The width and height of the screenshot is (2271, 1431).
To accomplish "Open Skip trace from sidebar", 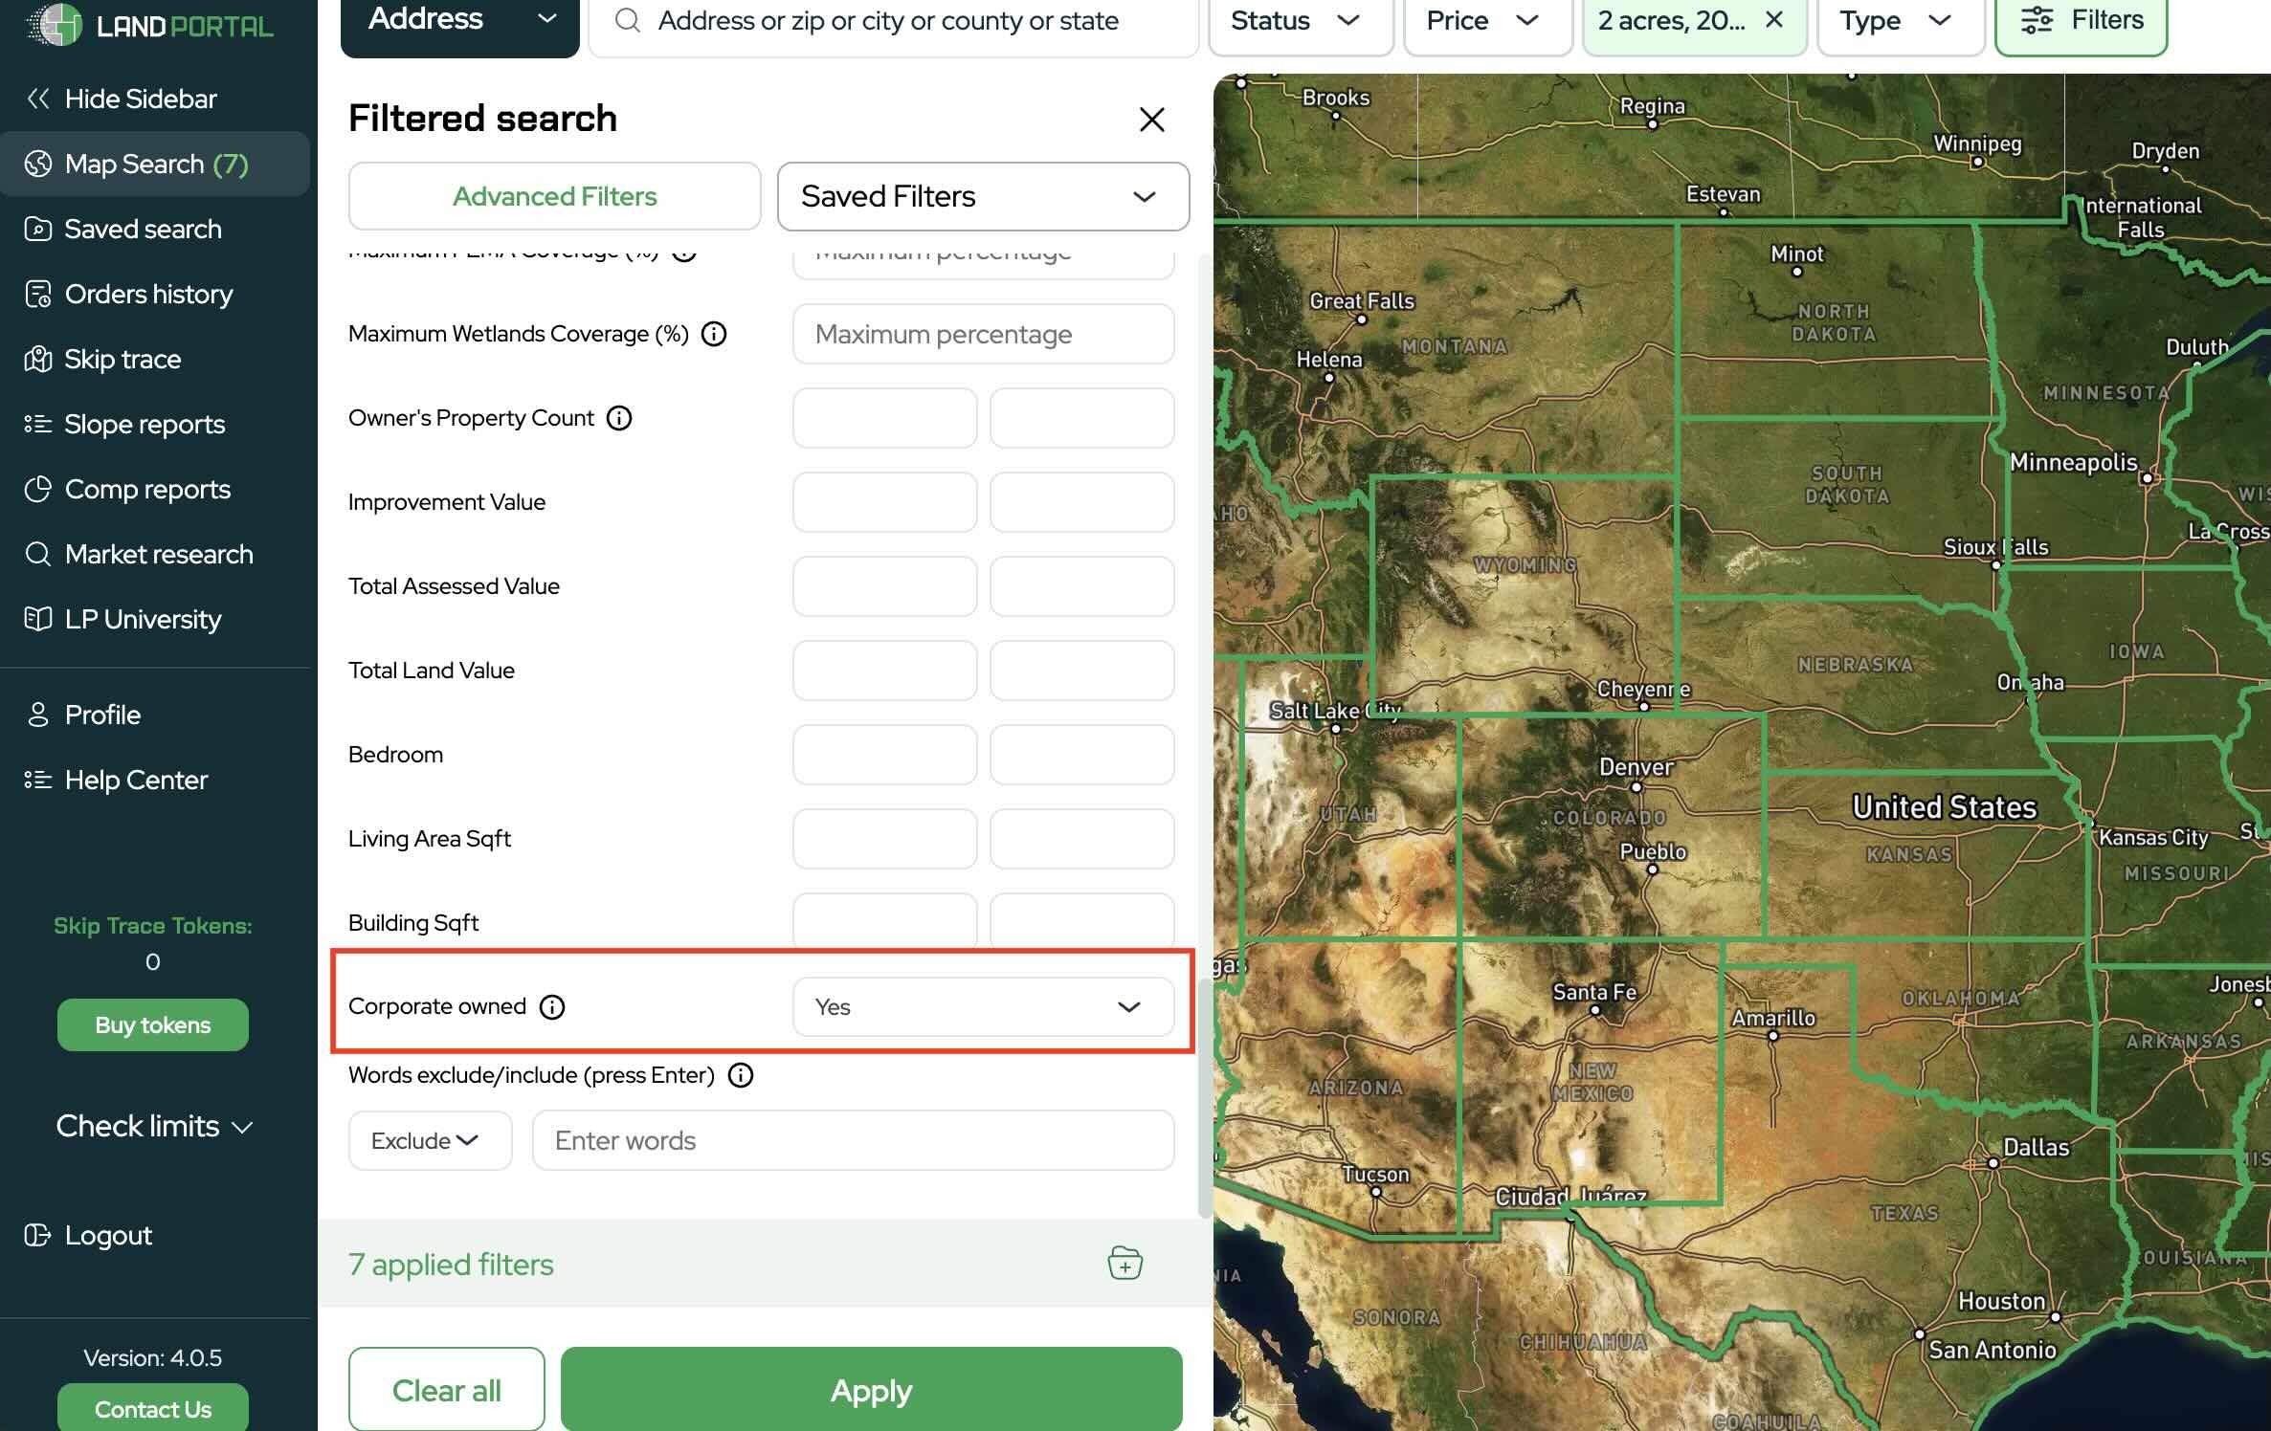I will 122,359.
